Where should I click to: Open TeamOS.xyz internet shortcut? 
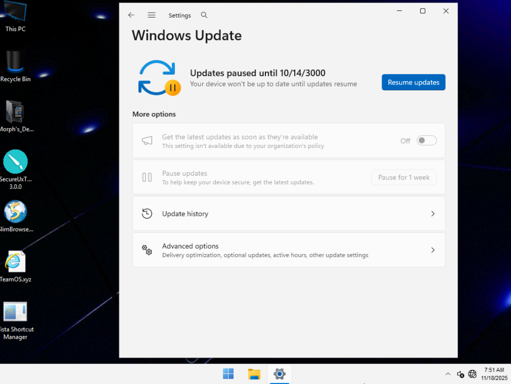[x=16, y=262]
